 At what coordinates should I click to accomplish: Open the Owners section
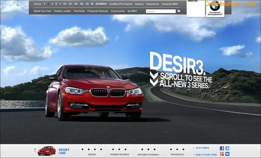pos(139,4)
